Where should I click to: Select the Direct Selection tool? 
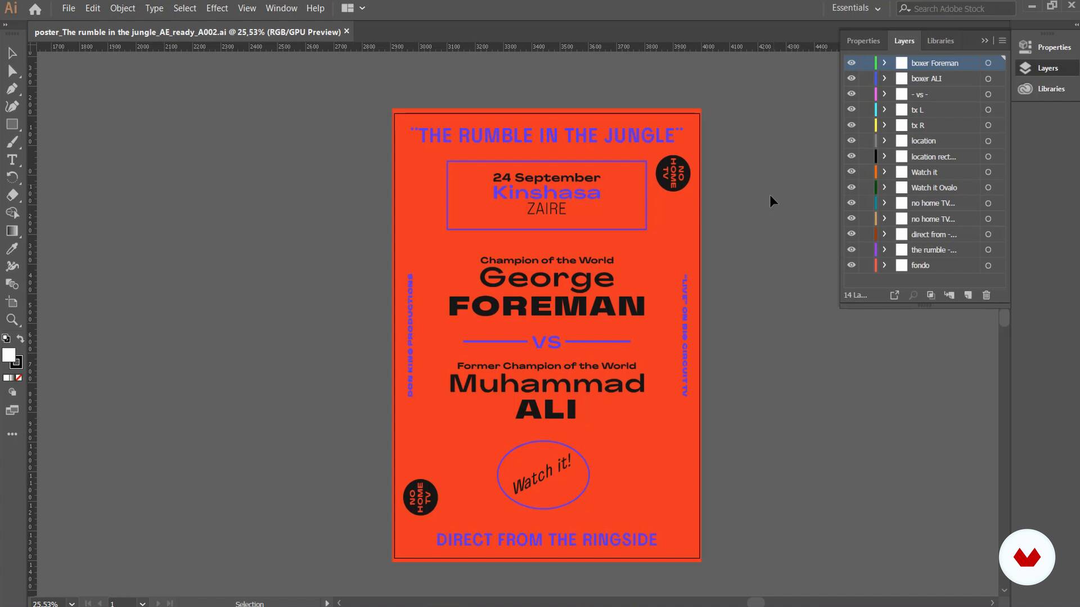(x=12, y=71)
